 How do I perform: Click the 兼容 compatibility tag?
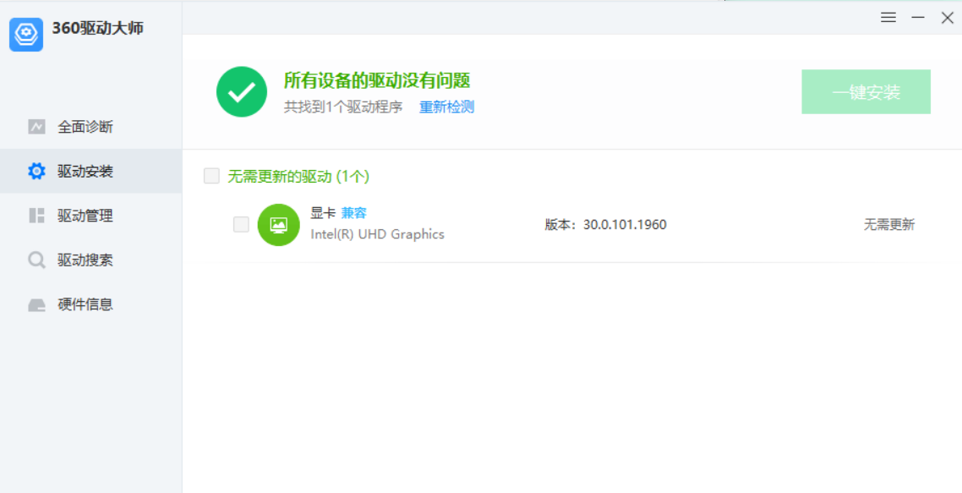[353, 213]
